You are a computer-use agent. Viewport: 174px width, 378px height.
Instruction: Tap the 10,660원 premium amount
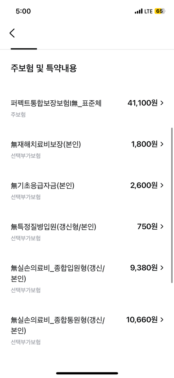(x=142, y=320)
